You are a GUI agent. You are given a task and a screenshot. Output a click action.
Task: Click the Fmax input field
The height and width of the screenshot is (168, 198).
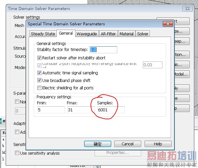pos(81,110)
